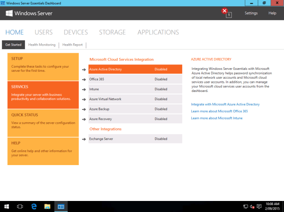Screen dimensions: 284x212
Task: Click the red error alert icon
Action: pyautogui.click(x=225, y=11)
